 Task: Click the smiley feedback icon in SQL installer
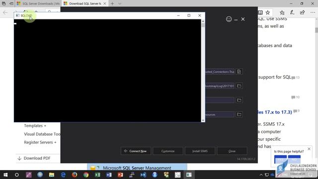click(x=229, y=19)
